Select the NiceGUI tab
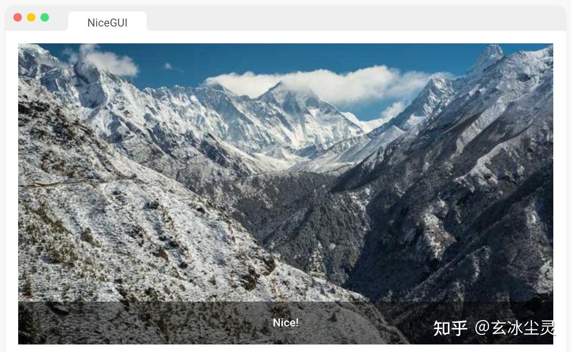Screen dimensions: 571x352 pos(108,23)
